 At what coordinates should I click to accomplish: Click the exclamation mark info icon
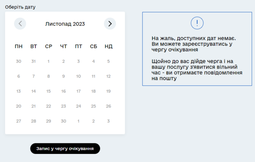click(197, 23)
